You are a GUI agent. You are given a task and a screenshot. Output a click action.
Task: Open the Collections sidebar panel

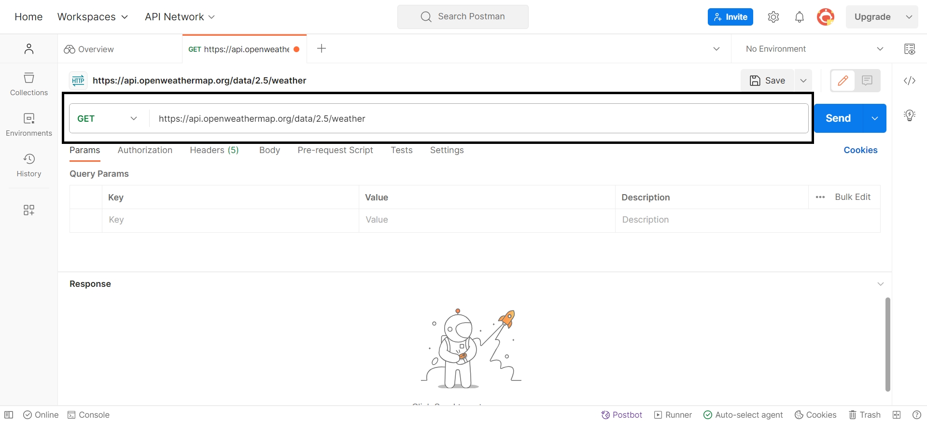tap(29, 84)
